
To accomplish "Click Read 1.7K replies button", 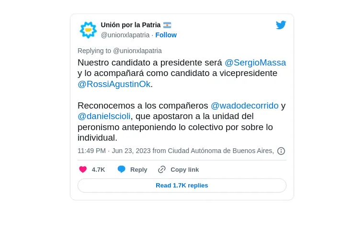I will (x=182, y=186).
